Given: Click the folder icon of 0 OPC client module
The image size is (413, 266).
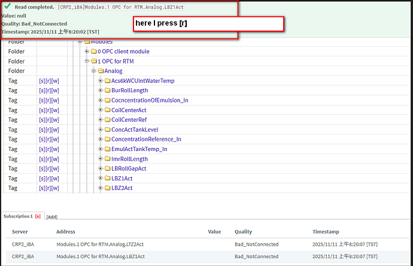Looking at the screenshot, I should tap(94, 51).
